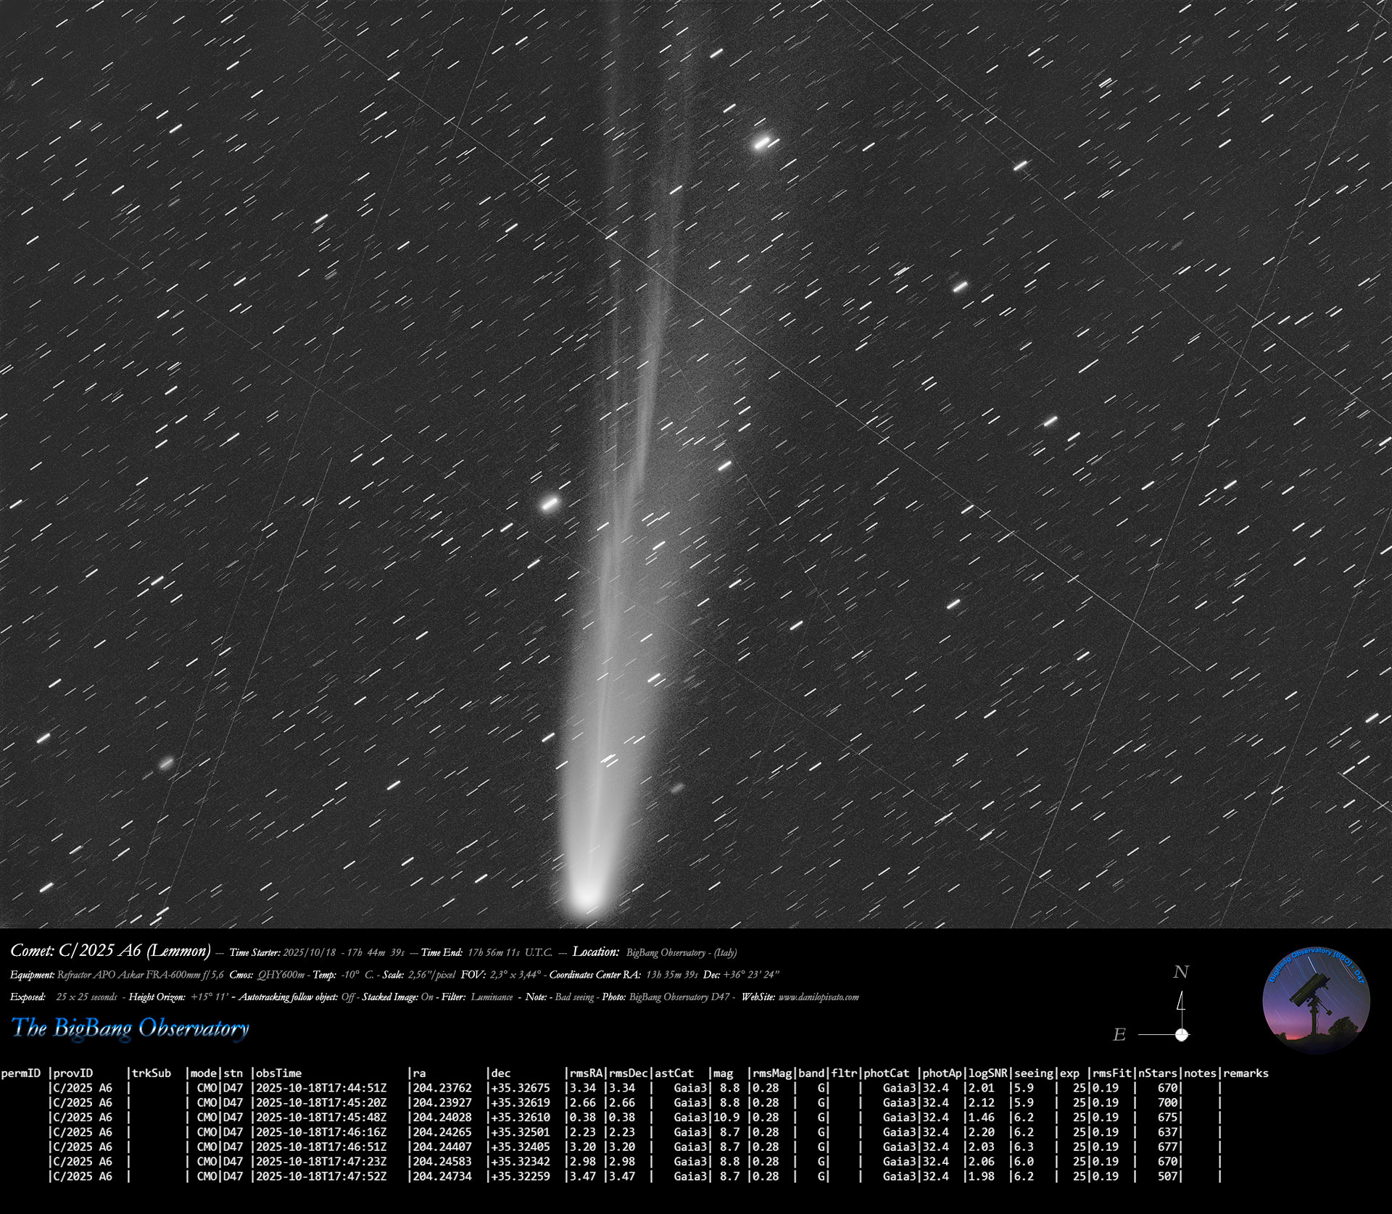This screenshot has width=1392, height=1214.
Task: Click the mag column header
Action: 723,1073
